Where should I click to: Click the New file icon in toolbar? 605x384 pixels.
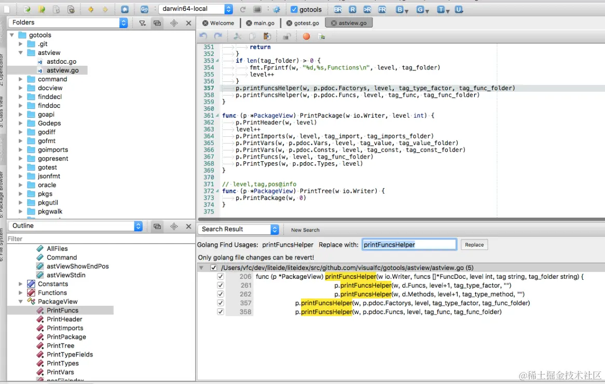7,9
